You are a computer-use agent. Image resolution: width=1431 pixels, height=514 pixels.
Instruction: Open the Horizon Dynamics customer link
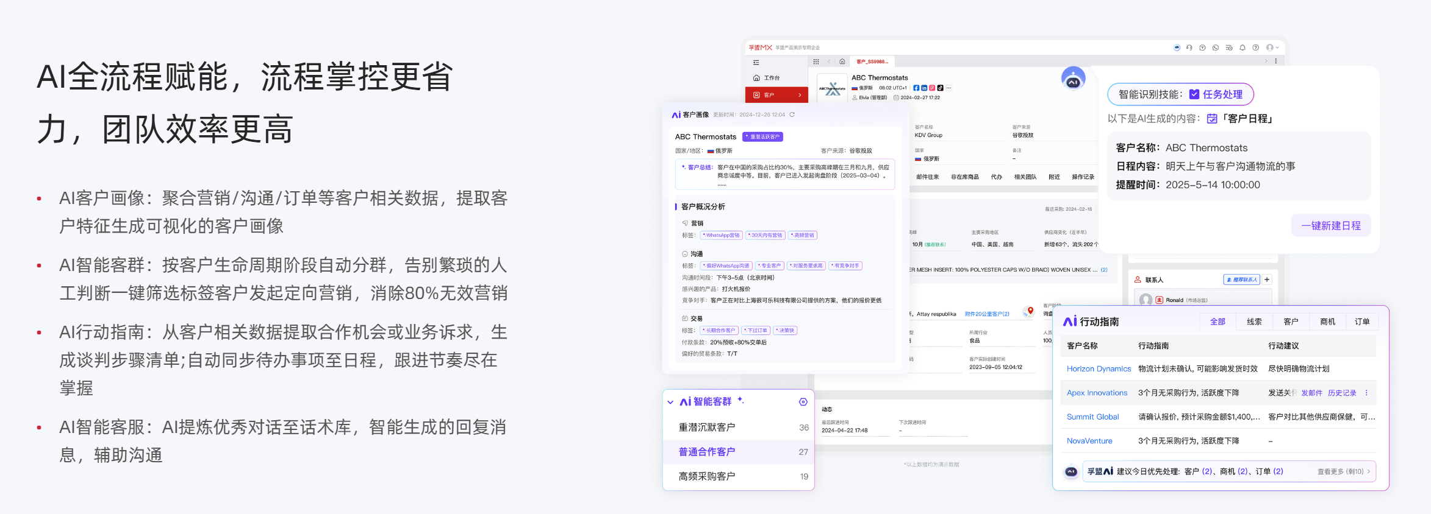[1099, 369]
